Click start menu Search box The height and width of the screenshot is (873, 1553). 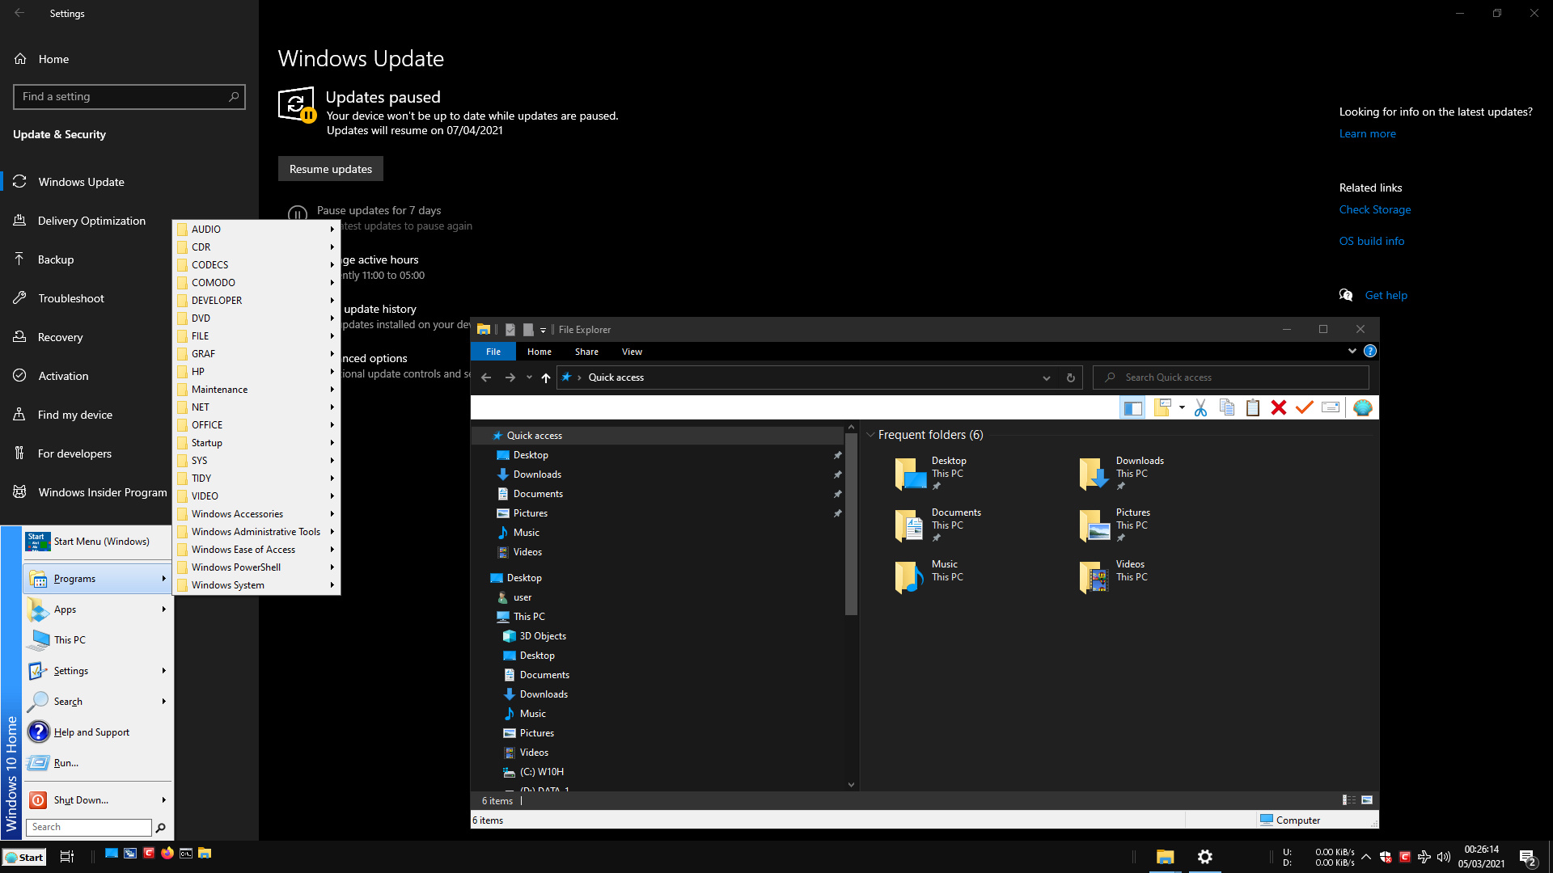(x=89, y=827)
